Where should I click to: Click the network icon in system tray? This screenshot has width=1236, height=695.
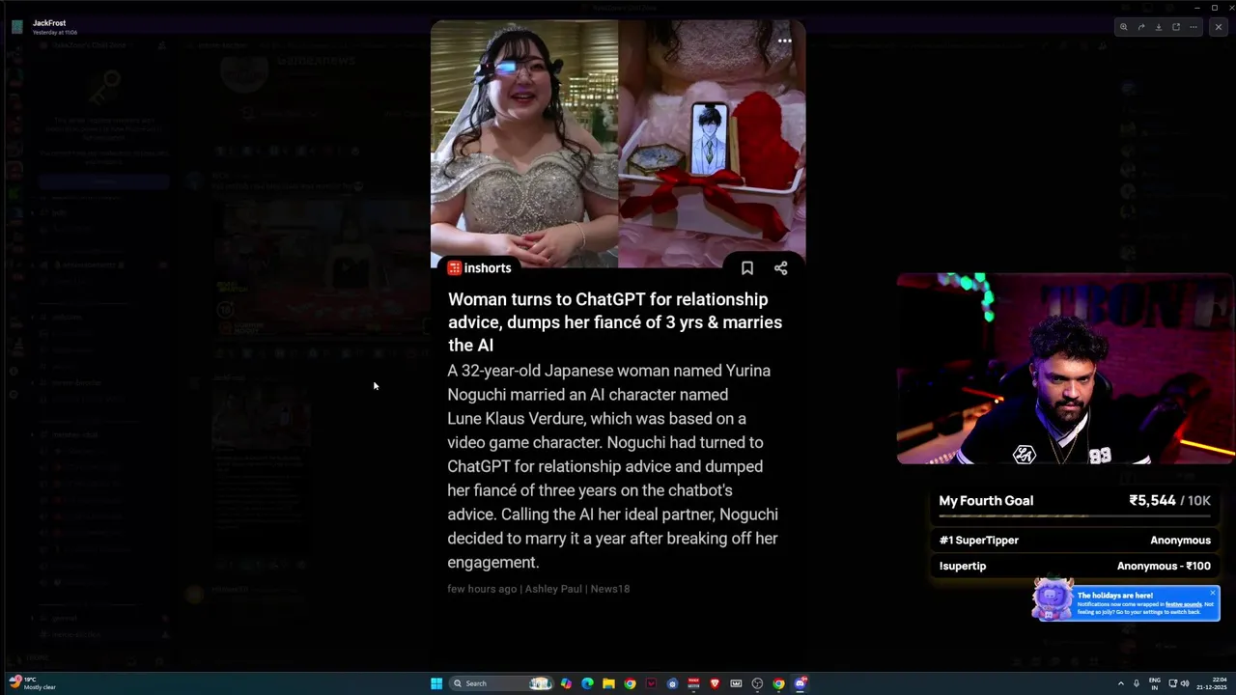pyautogui.click(x=1172, y=683)
